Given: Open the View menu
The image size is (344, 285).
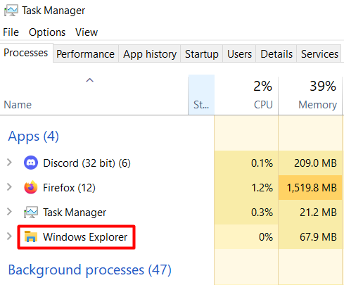Looking at the screenshot, I should tap(87, 32).
